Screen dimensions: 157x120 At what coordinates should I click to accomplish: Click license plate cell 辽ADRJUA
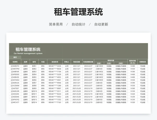point(15,83)
